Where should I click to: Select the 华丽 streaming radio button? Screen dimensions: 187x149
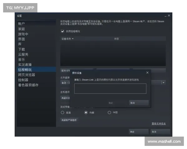tap(109, 112)
